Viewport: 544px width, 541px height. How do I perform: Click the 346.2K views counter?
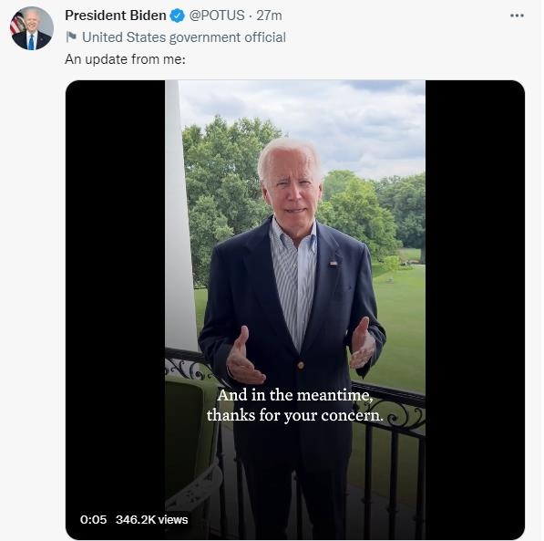point(152,519)
